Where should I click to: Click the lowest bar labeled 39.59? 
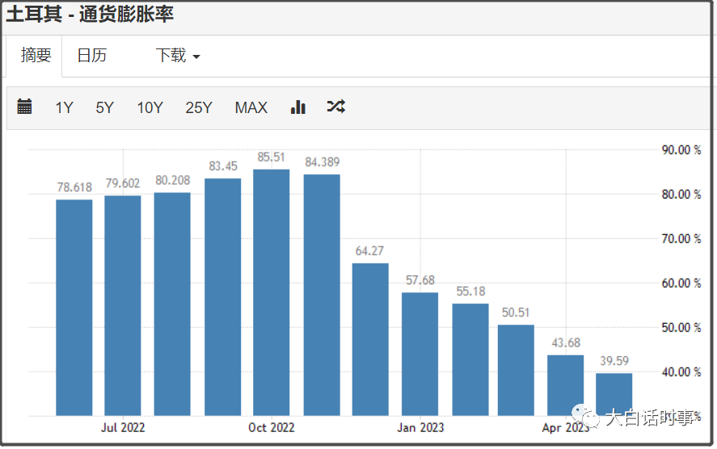614,395
